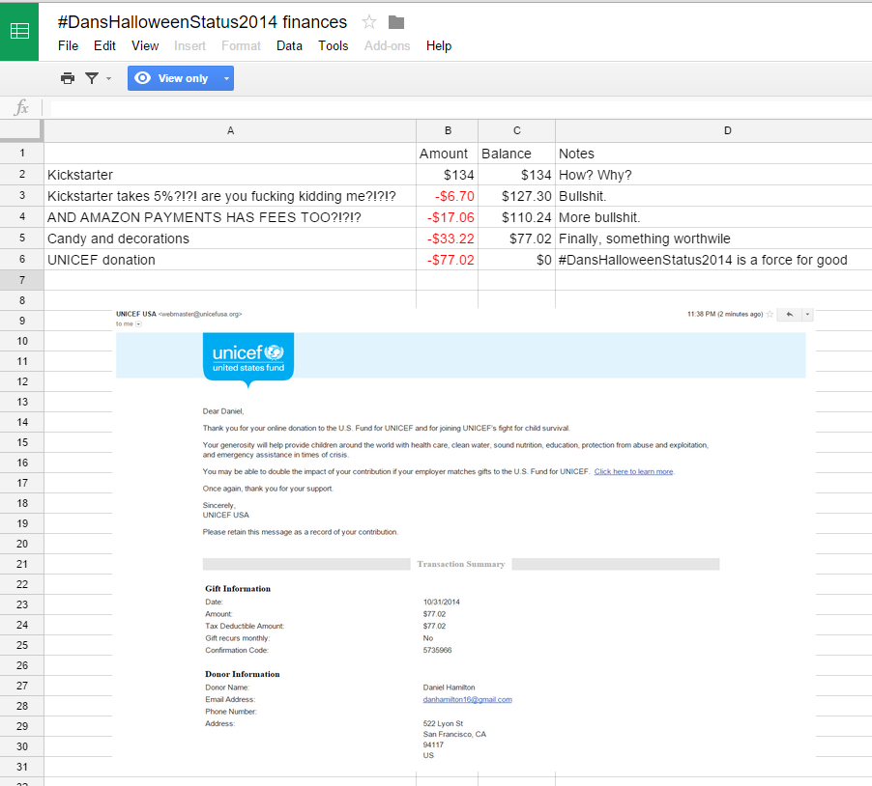The image size is (872, 786).
Task: Open the Tools menu
Action: coord(334,45)
